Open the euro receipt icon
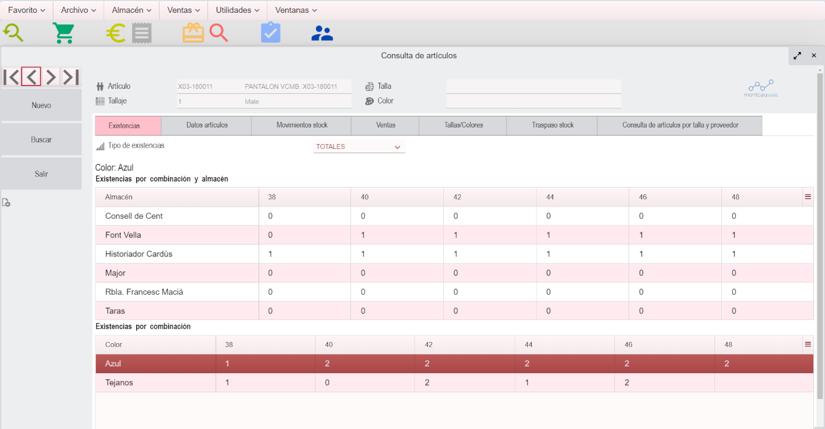This screenshot has width=825, height=429. [x=128, y=33]
